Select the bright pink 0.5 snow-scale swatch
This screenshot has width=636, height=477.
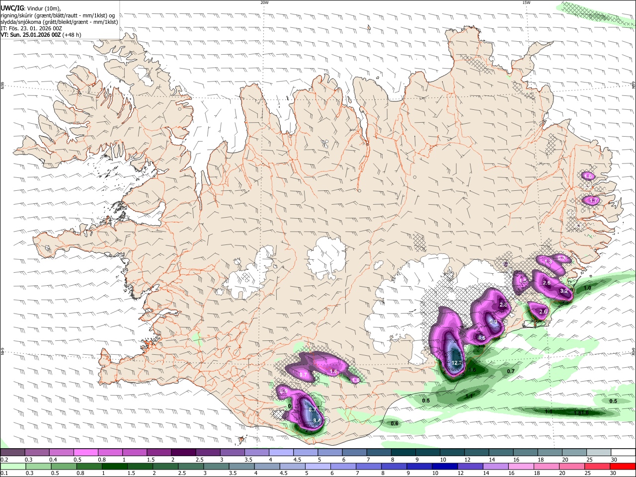pyautogui.click(x=85, y=452)
